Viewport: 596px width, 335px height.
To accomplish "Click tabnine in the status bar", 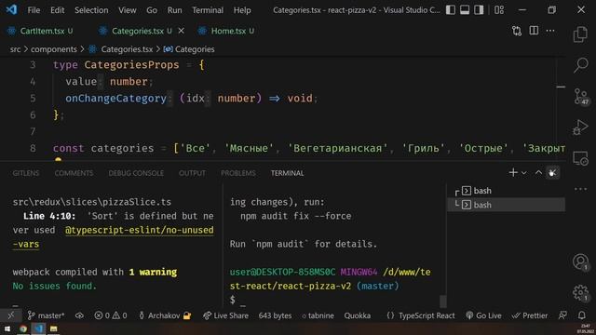I will point(318,315).
